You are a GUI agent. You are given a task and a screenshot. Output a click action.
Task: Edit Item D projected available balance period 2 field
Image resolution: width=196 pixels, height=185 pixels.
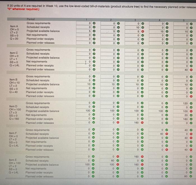[x=108, y=111]
